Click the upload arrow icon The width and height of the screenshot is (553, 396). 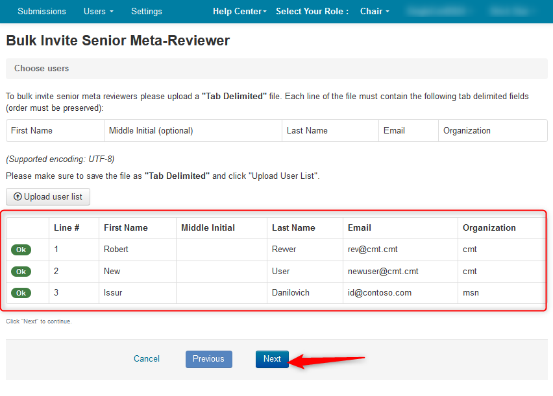(x=18, y=196)
